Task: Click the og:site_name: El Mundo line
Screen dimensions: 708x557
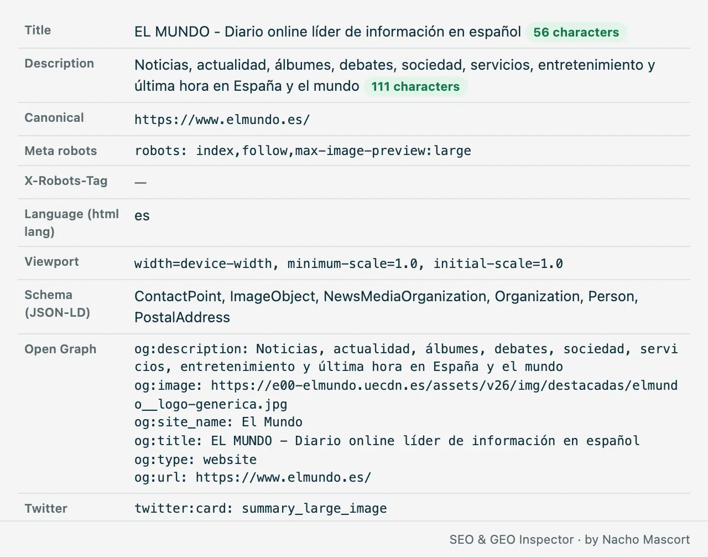Action: point(218,422)
